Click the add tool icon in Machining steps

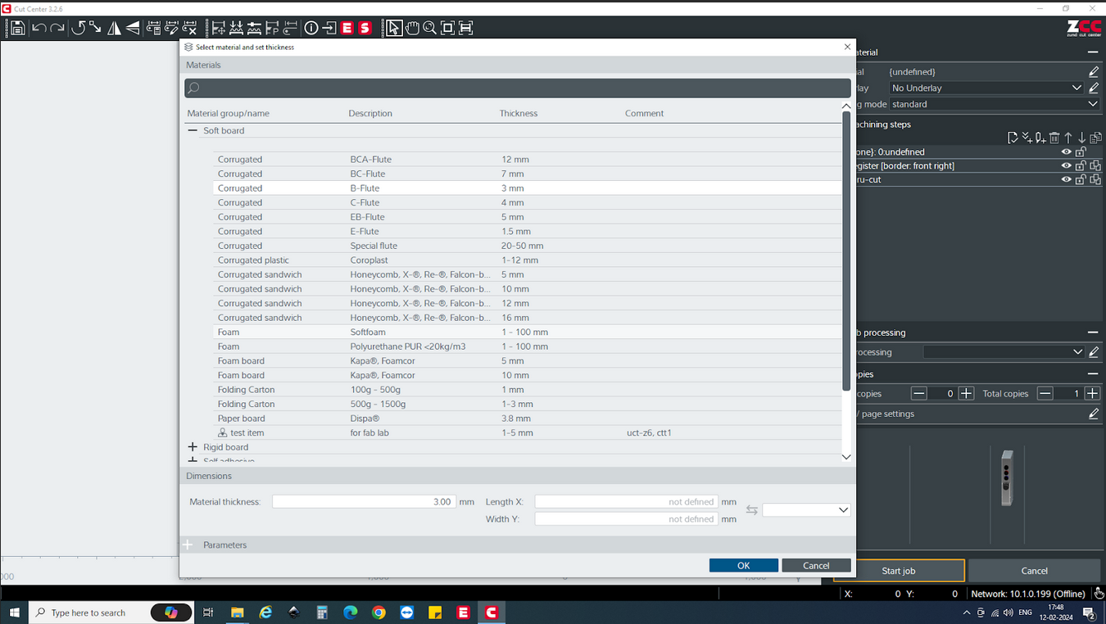point(1040,138)
